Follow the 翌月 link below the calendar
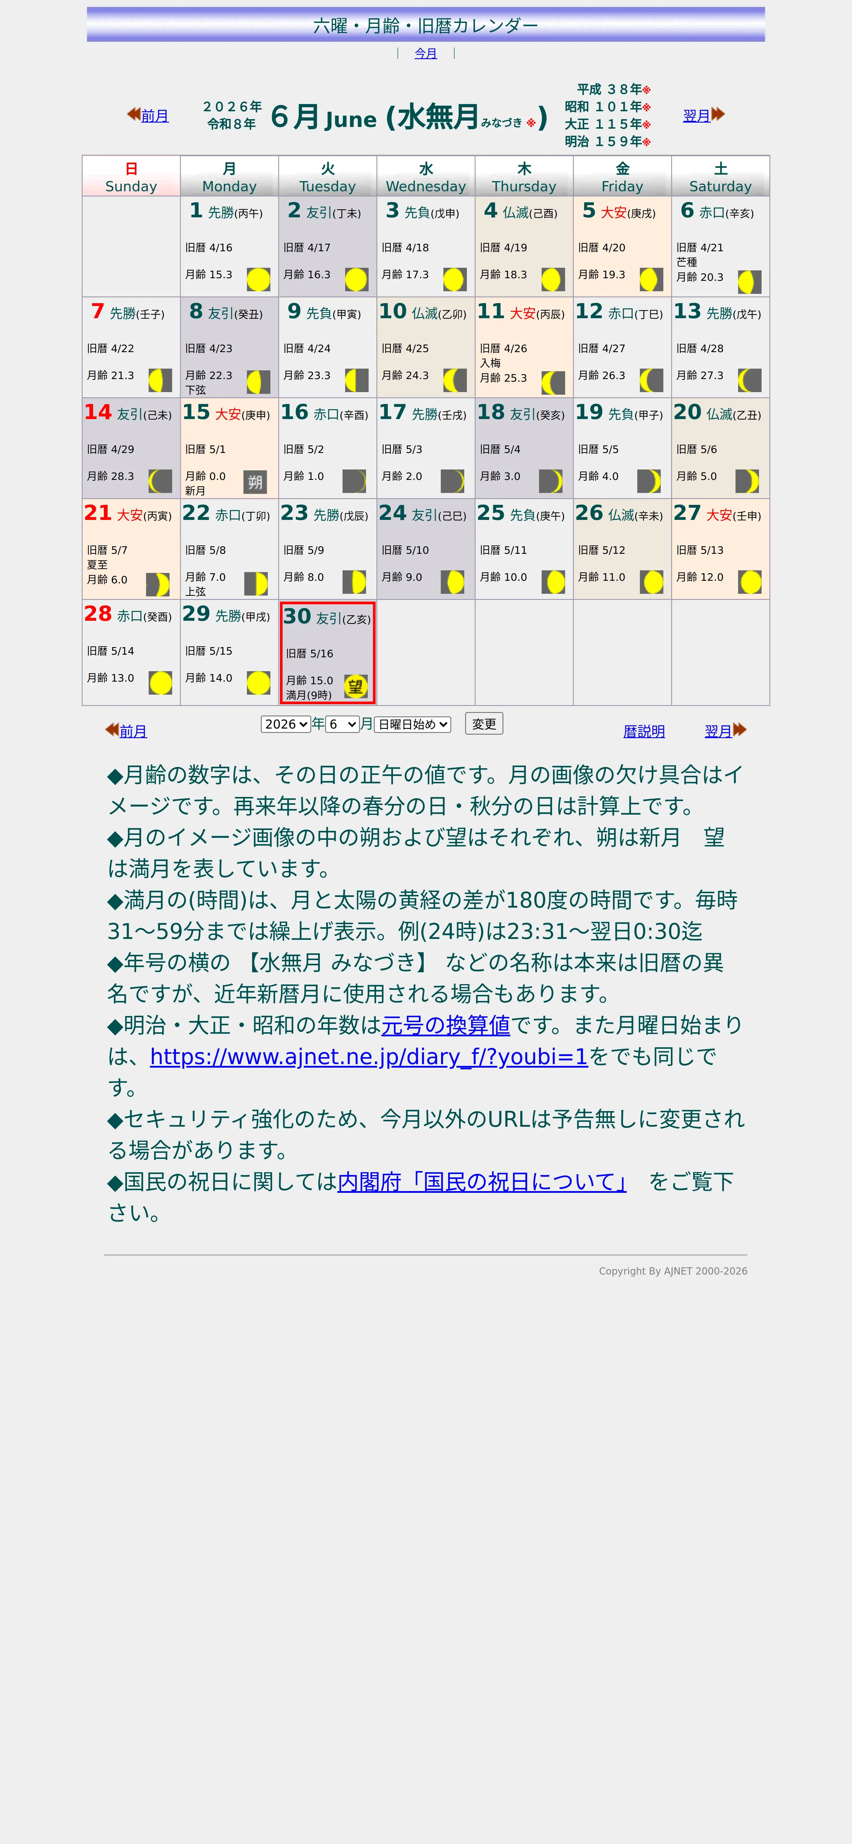Screen dimensions: 852x1844 (718, 731)
